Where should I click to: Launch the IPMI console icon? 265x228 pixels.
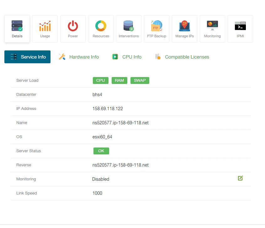tap(240, 26)
